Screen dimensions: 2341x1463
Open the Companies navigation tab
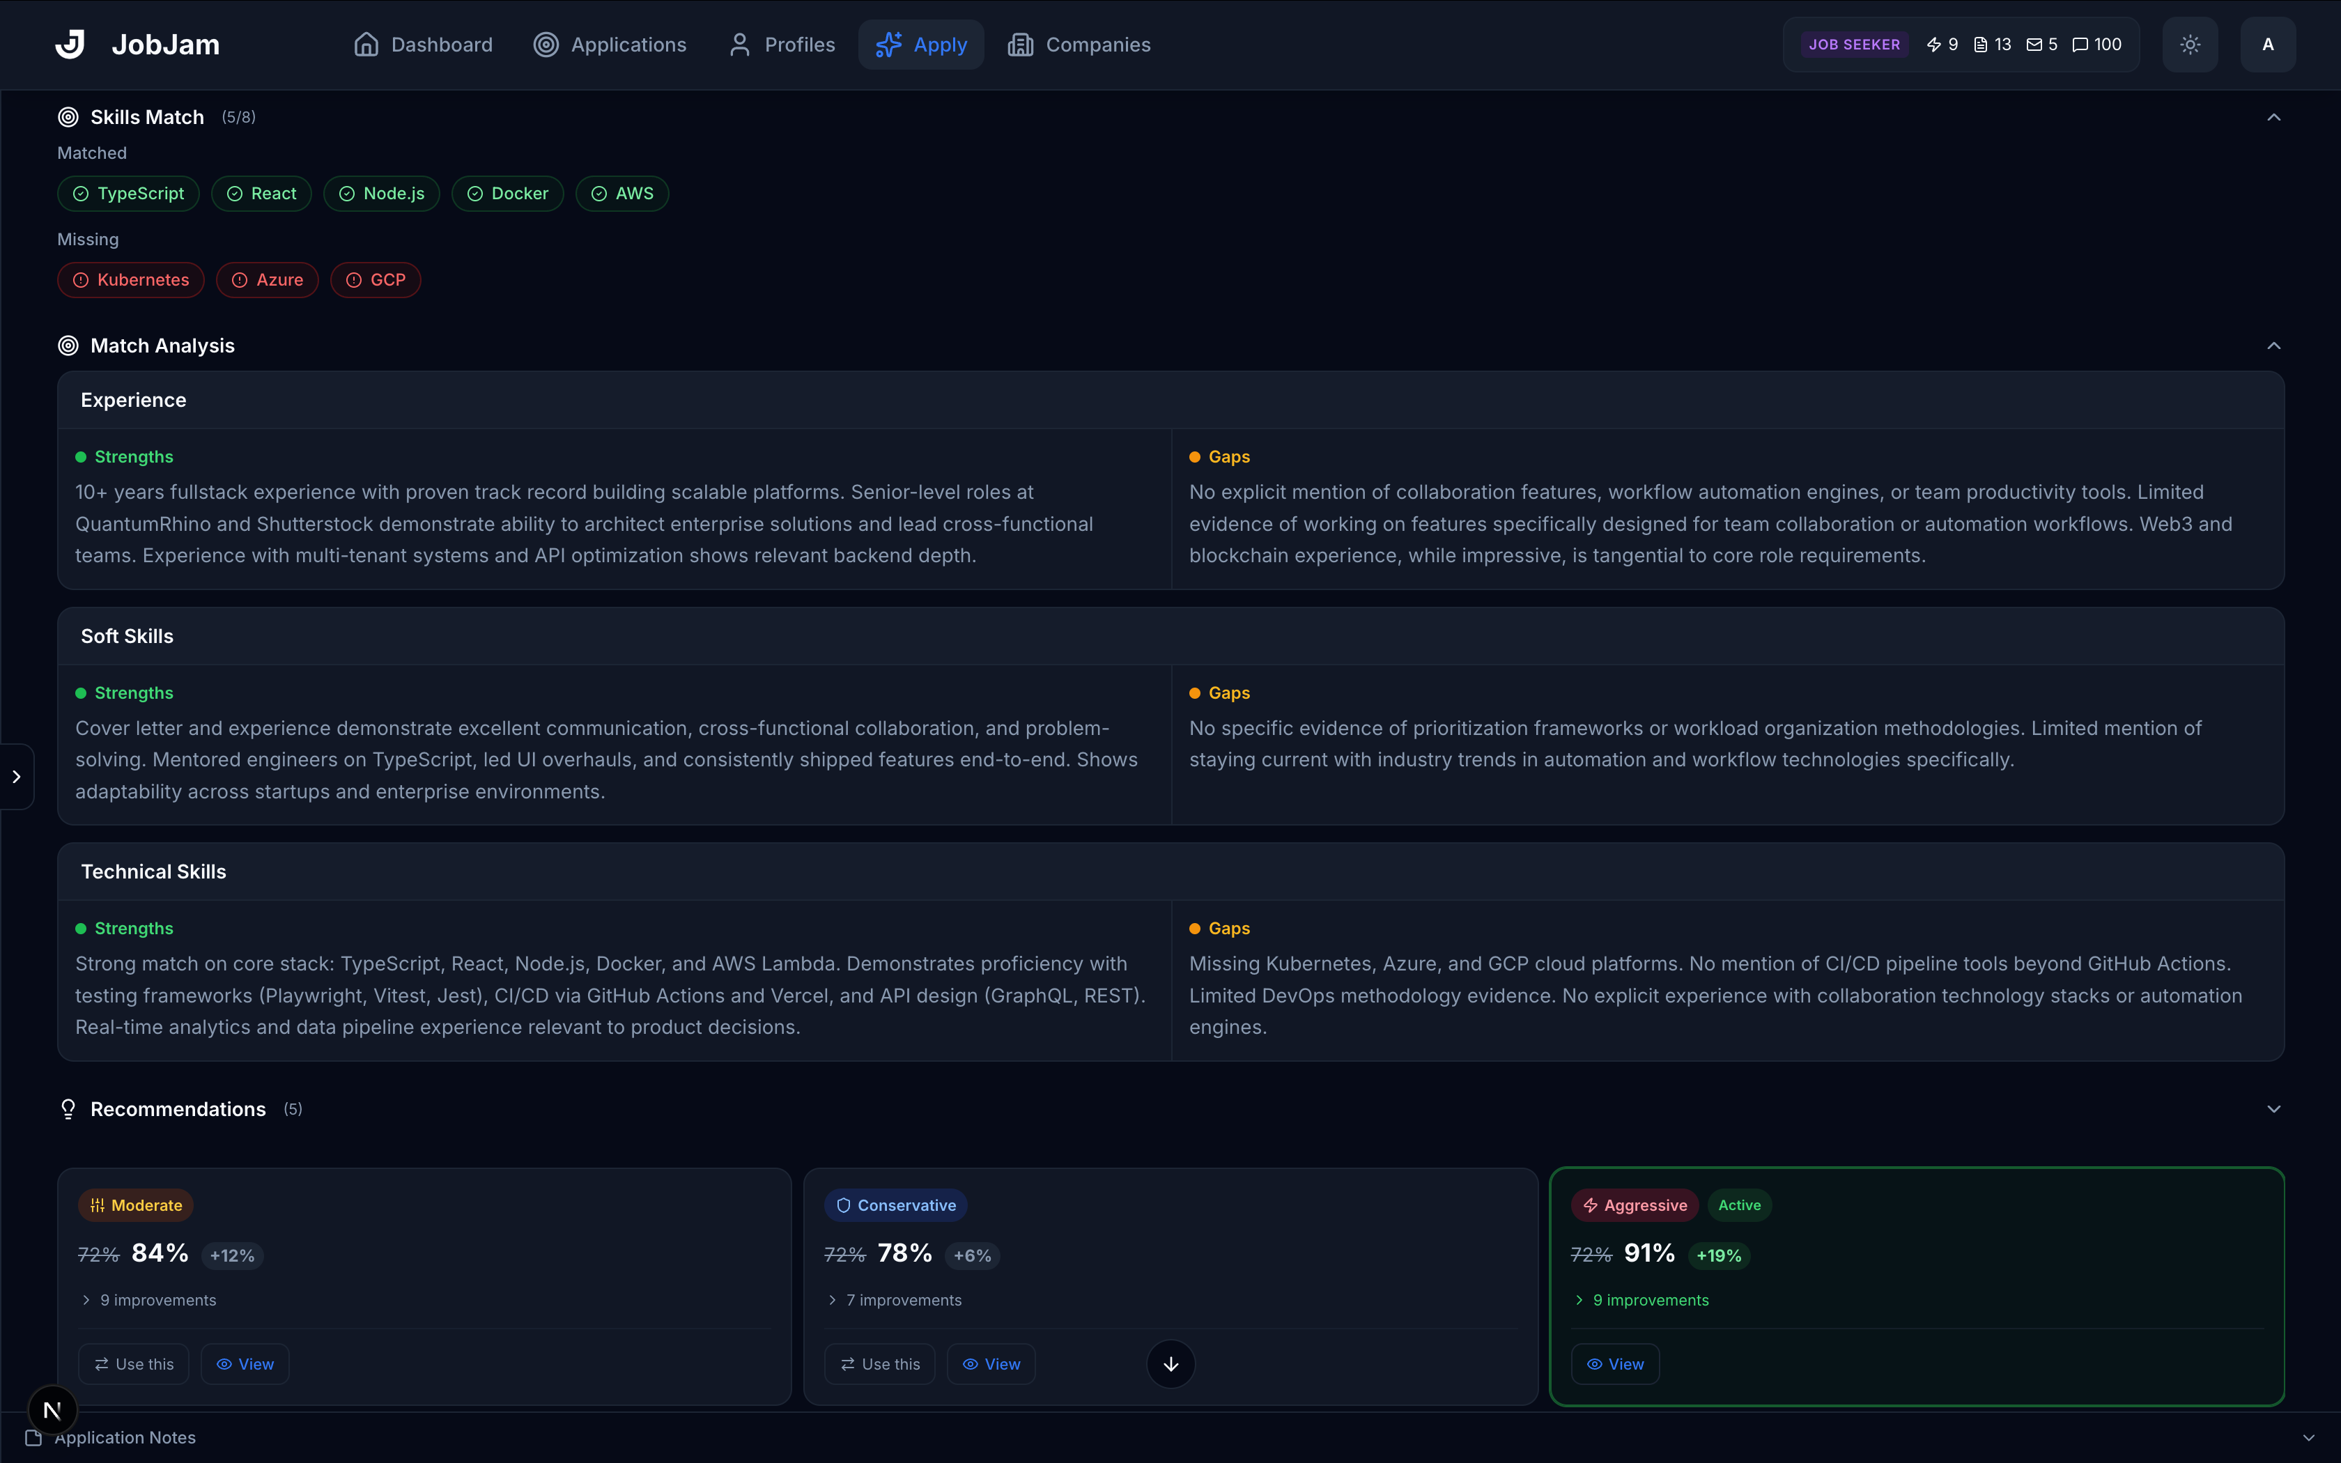coord(1079,45)
